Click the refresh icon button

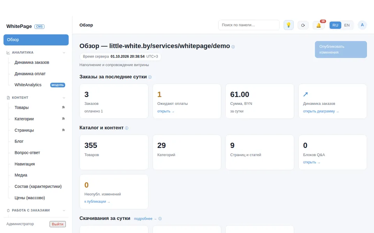pos(303,25)
